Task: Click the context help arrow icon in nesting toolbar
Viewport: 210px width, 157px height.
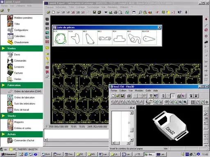Action: coord(180,12)
